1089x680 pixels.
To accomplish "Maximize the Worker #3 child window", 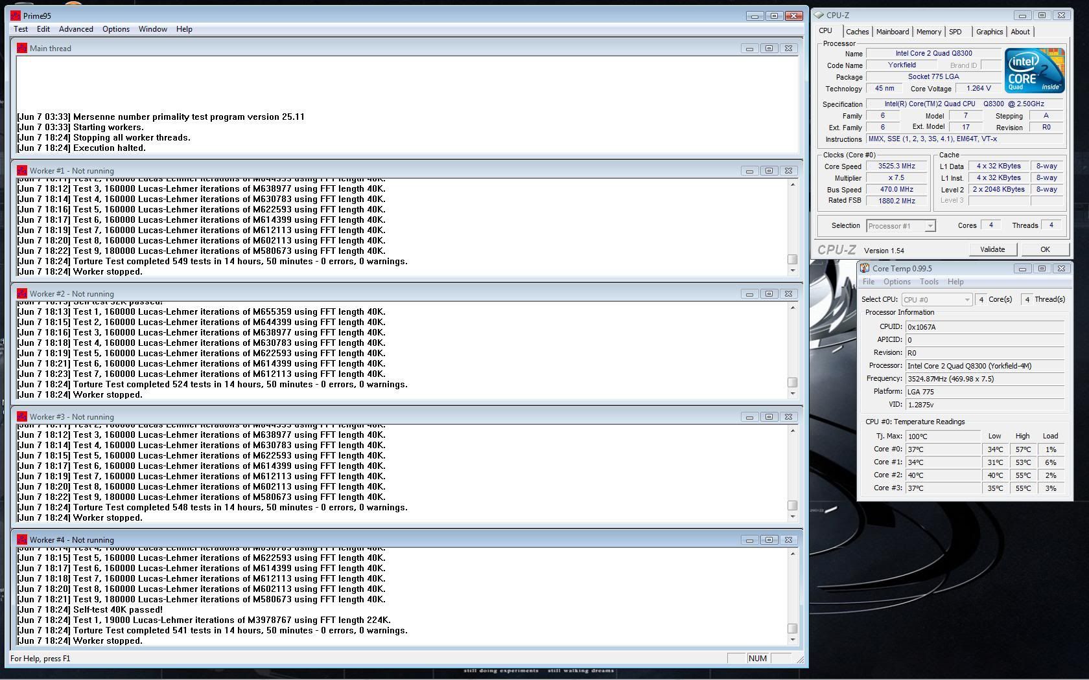I will pos(769,417).
